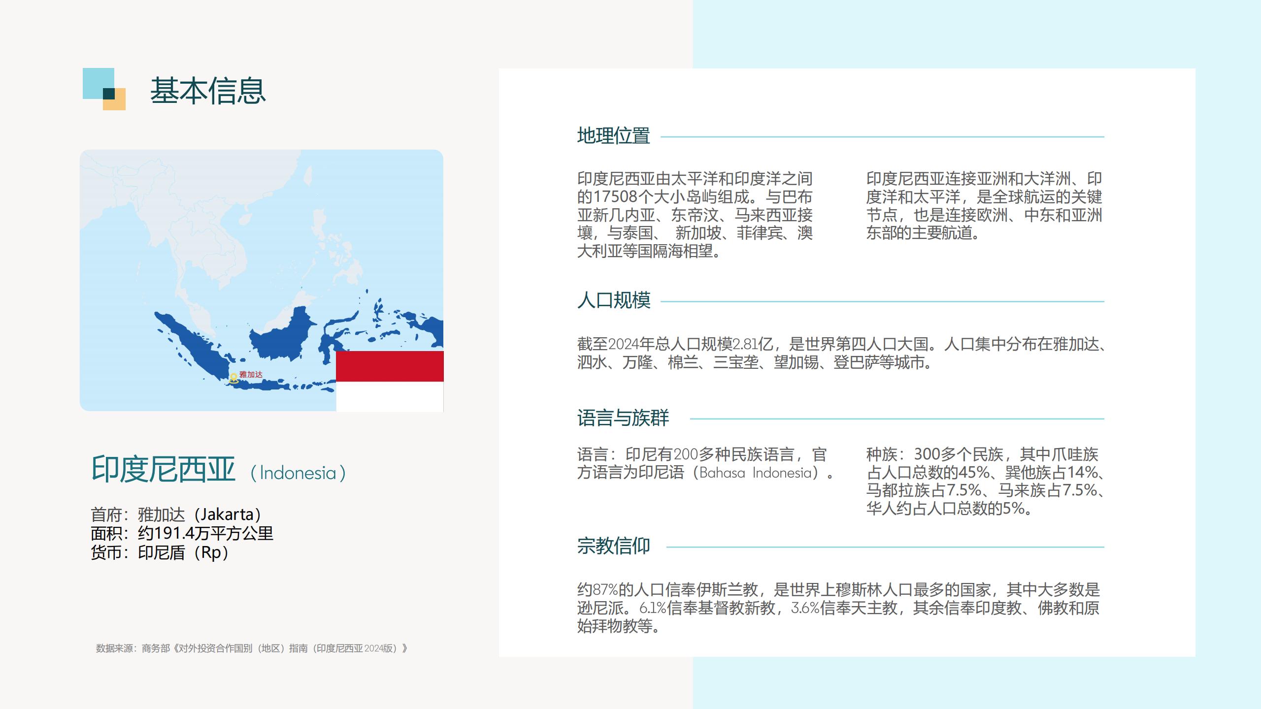Image resolution: width=1261 pixels, height=709 pixels.
Task: Select the 基本信息 slide title
Action: tap(207, 91)
